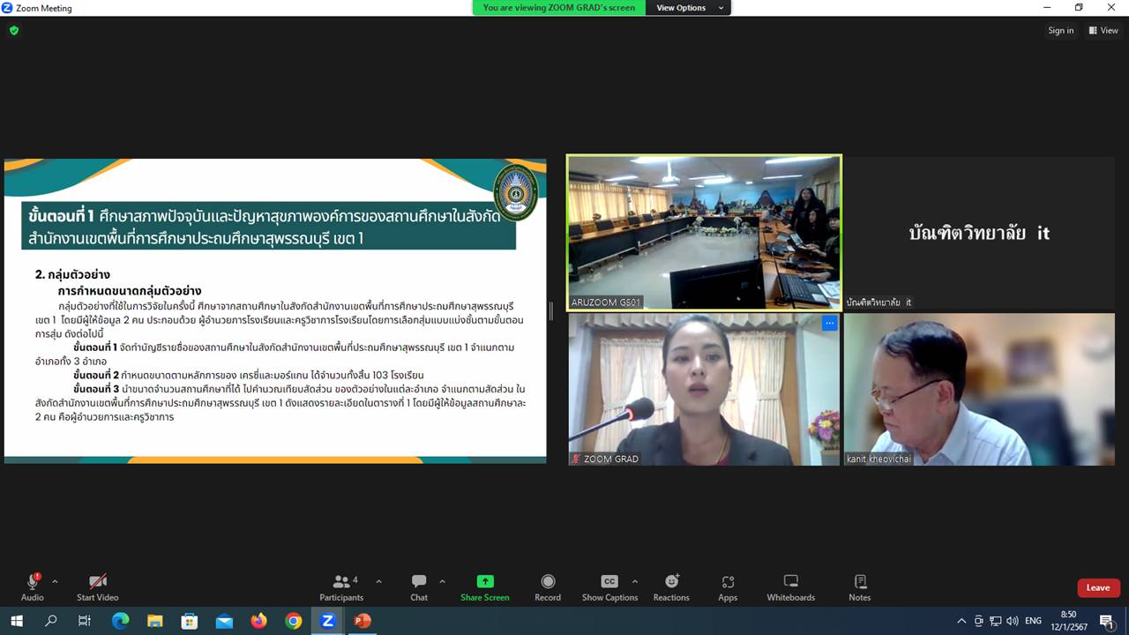The height and width of the screenshot is (635, 1129).
Task: Open the Chat panel
Action: [x=419, y=587]
